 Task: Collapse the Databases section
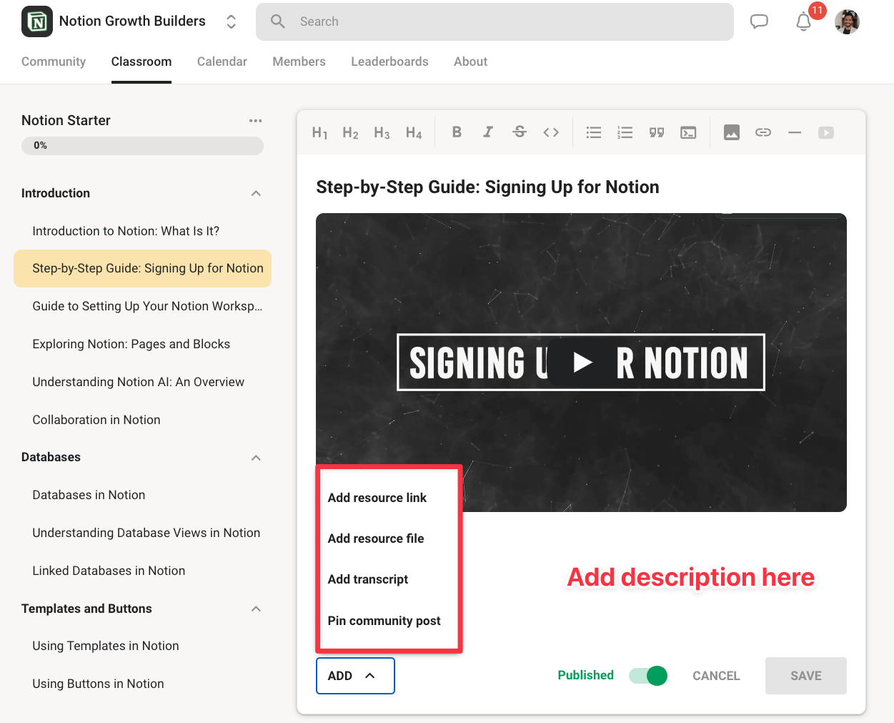tap(256, 458)
